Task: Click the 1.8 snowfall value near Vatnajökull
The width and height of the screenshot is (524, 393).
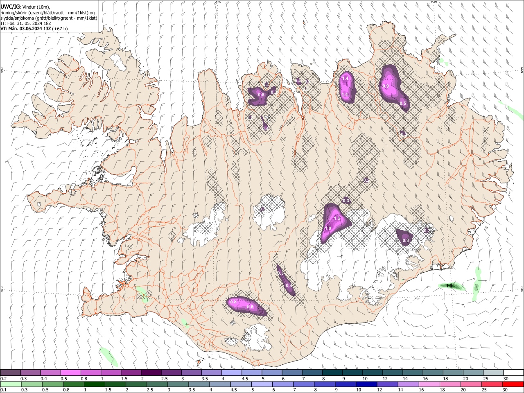Action: click(327, 228)
